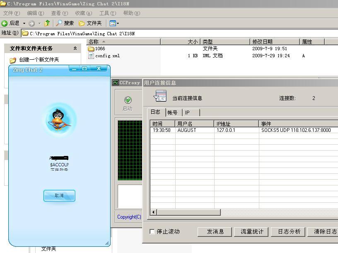Open the 编辑(E) menu
Image resolution: width=338 pixels, height=253 pixels.
tap(36, 13)
